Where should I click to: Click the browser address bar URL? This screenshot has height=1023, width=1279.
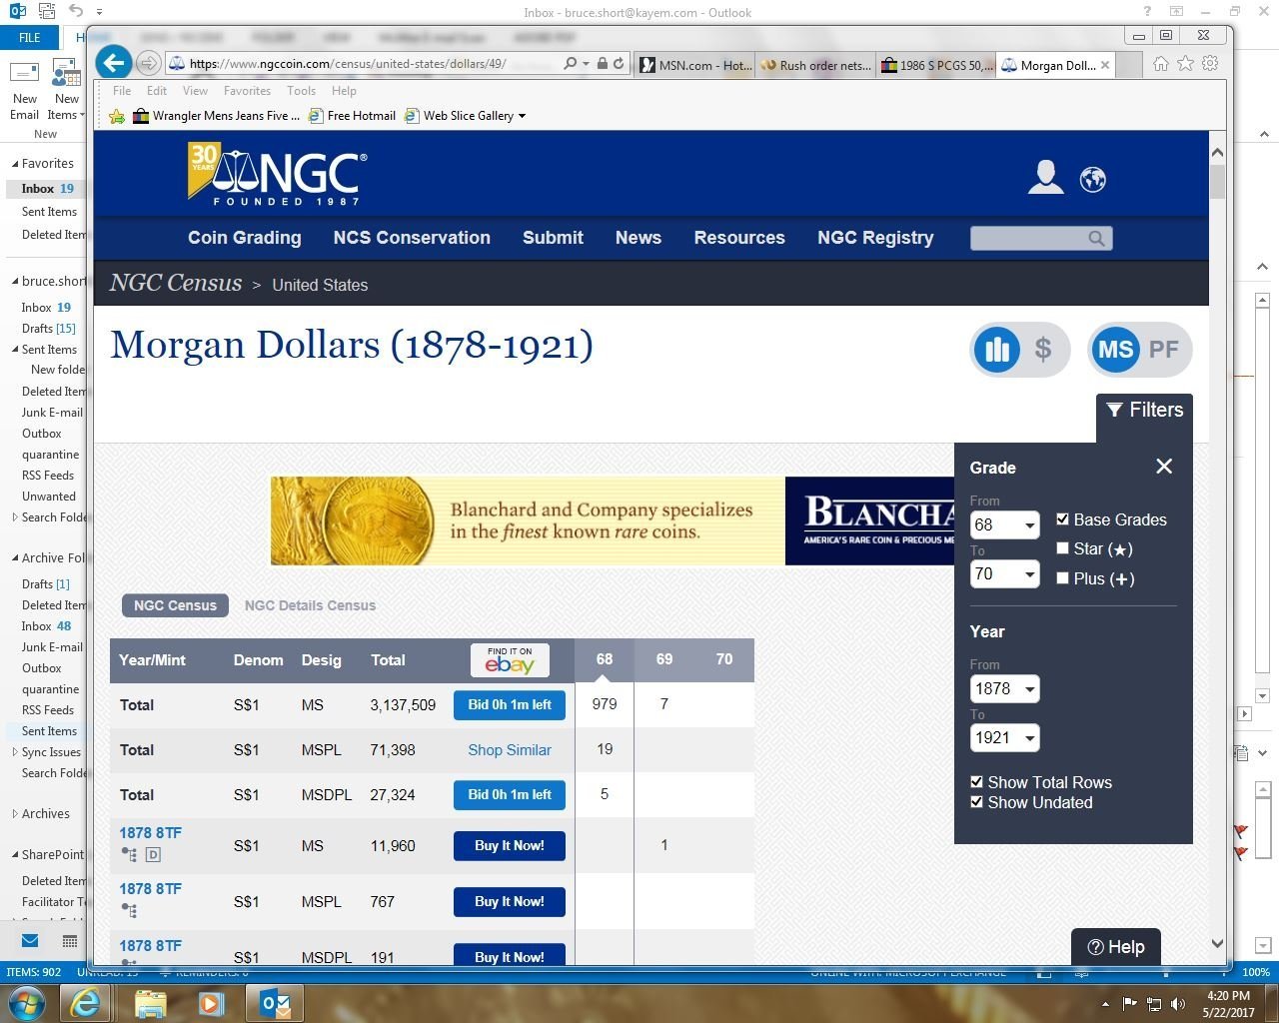(350, 64)
